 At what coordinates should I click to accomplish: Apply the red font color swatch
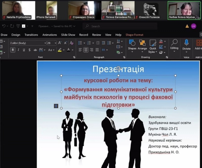click(x=68, y=50)
